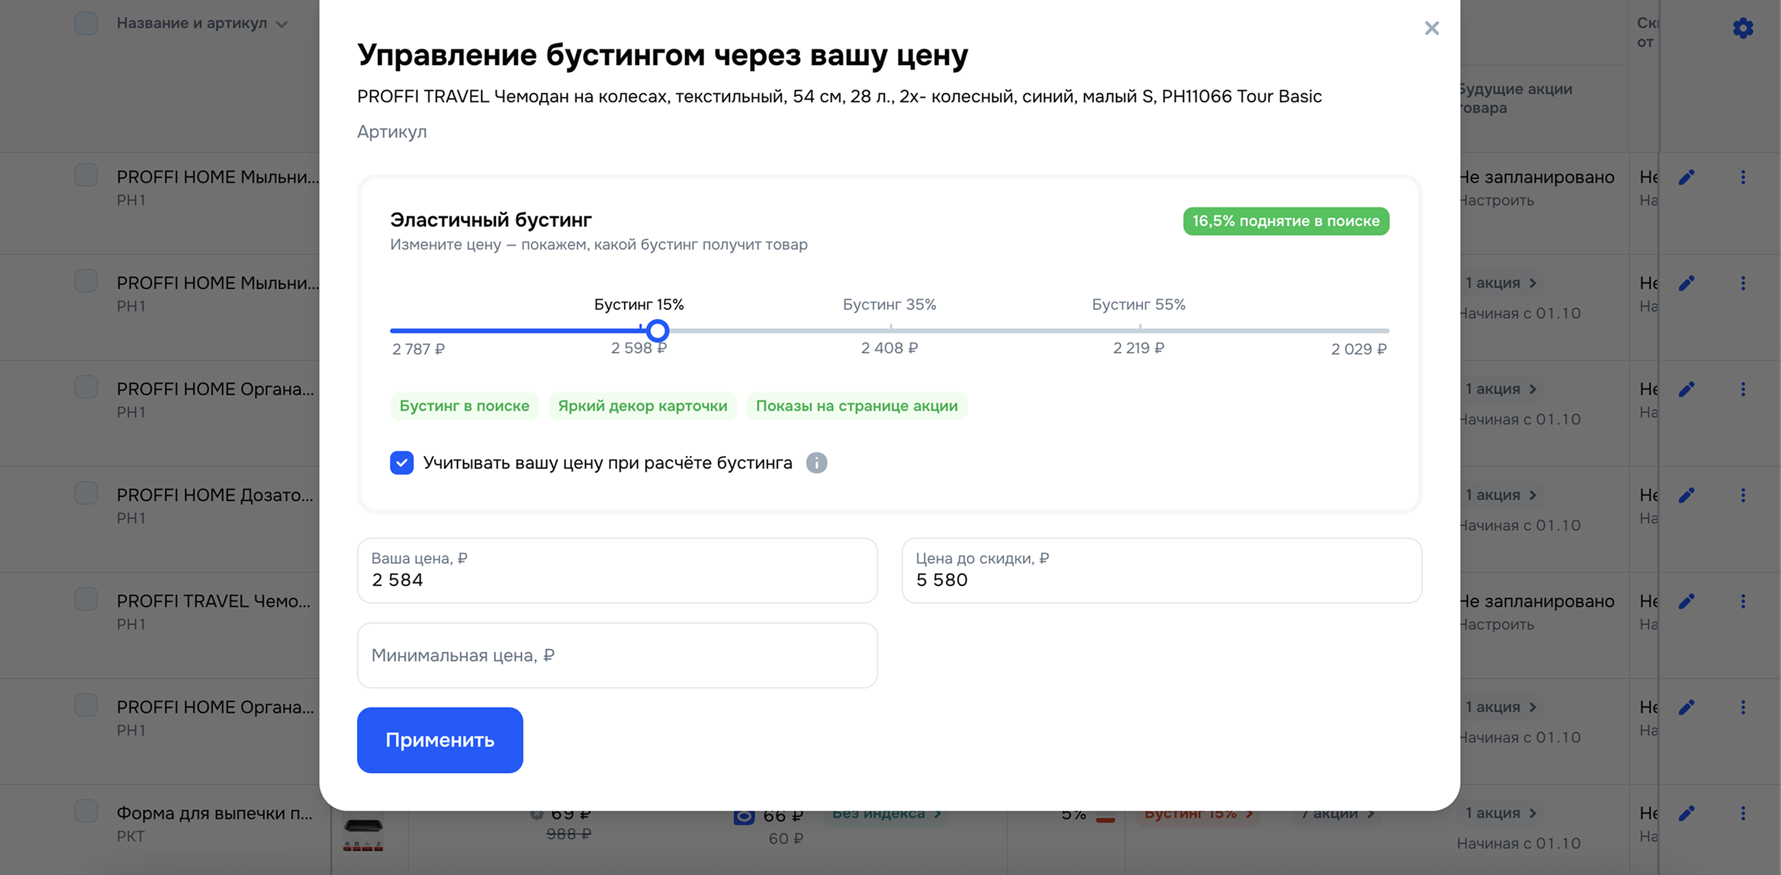Click 'Настроить' link in first product row
The image size is (1781, 875).
click(1497, 201)
